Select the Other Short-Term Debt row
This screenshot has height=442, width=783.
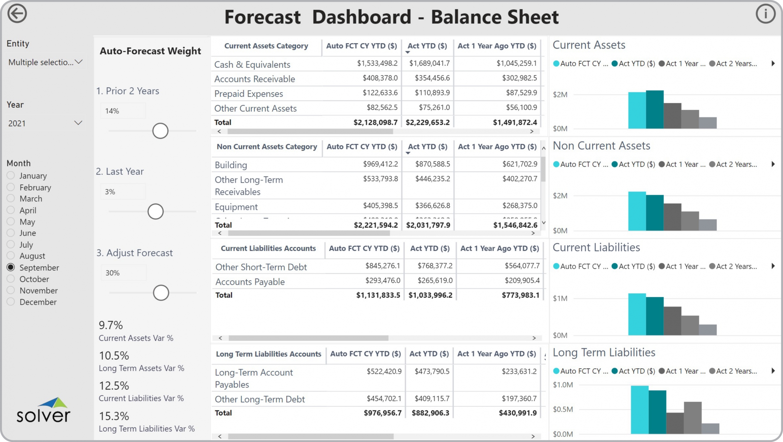point(261,267)
